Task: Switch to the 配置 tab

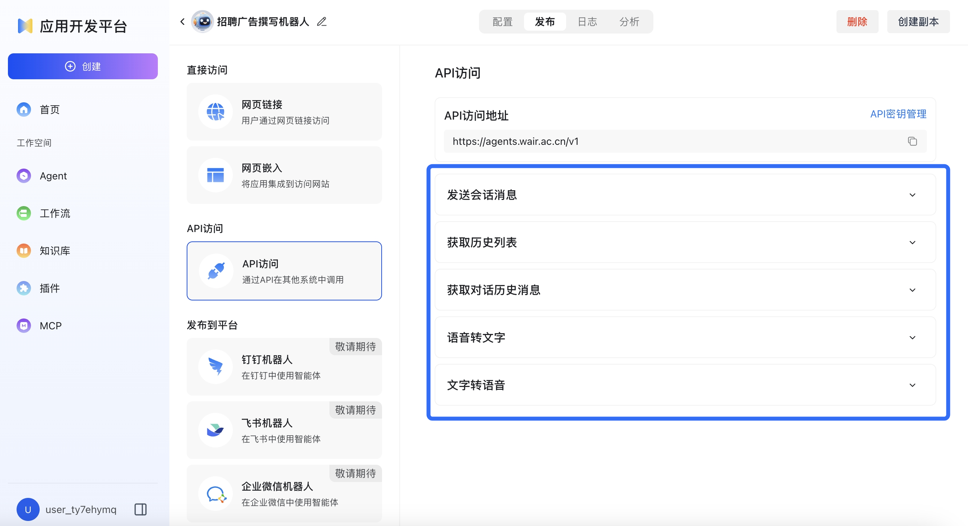Action: coord(502,21)
